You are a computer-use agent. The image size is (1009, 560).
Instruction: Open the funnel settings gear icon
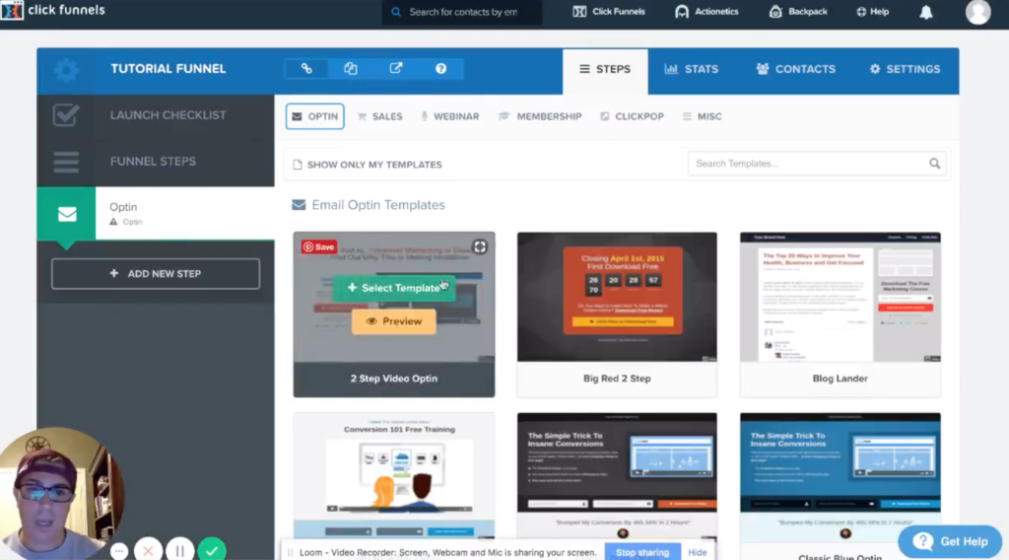(66, 70)
